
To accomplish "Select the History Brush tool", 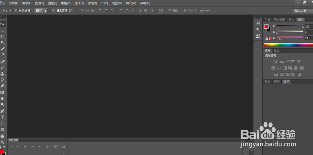I will (3, 80).
